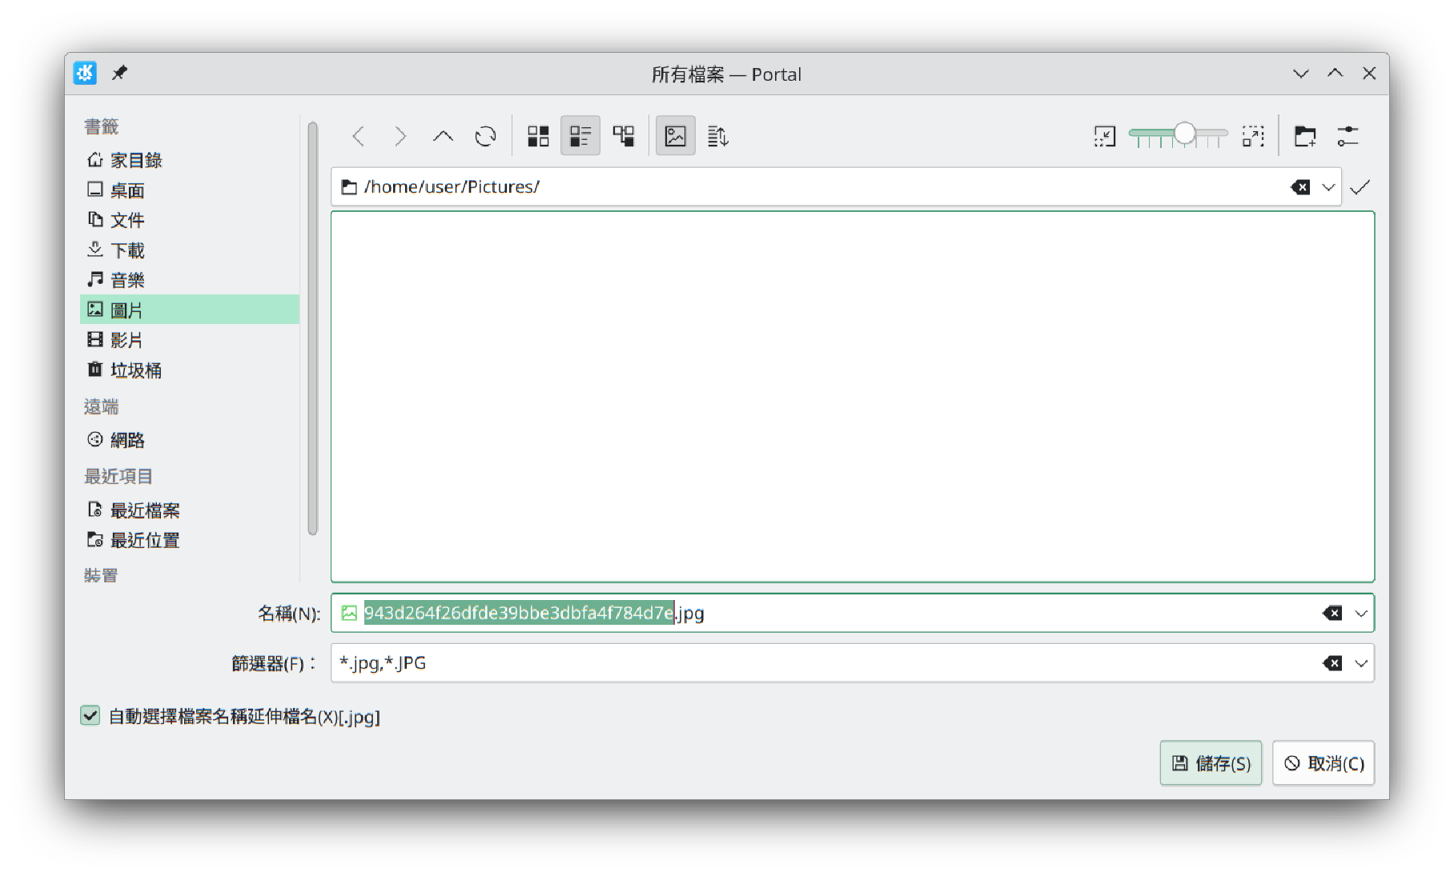Open the dialog options settings icon
The width and height of the screenshot is (1454, 876).
[x=1348, y=137]
